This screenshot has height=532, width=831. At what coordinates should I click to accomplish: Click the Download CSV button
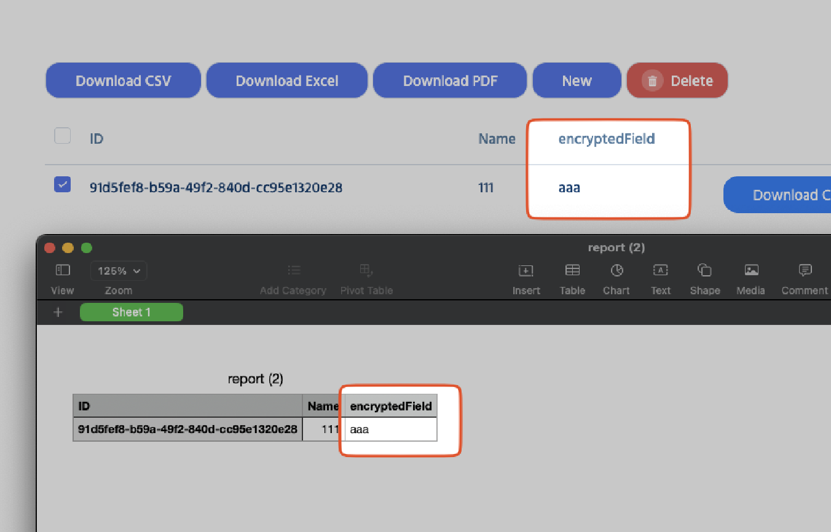(124, 80)
